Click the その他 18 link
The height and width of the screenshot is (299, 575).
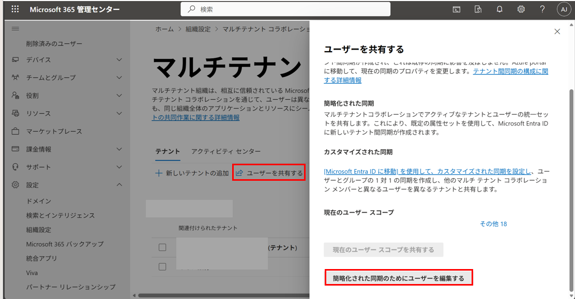(493, 224)
